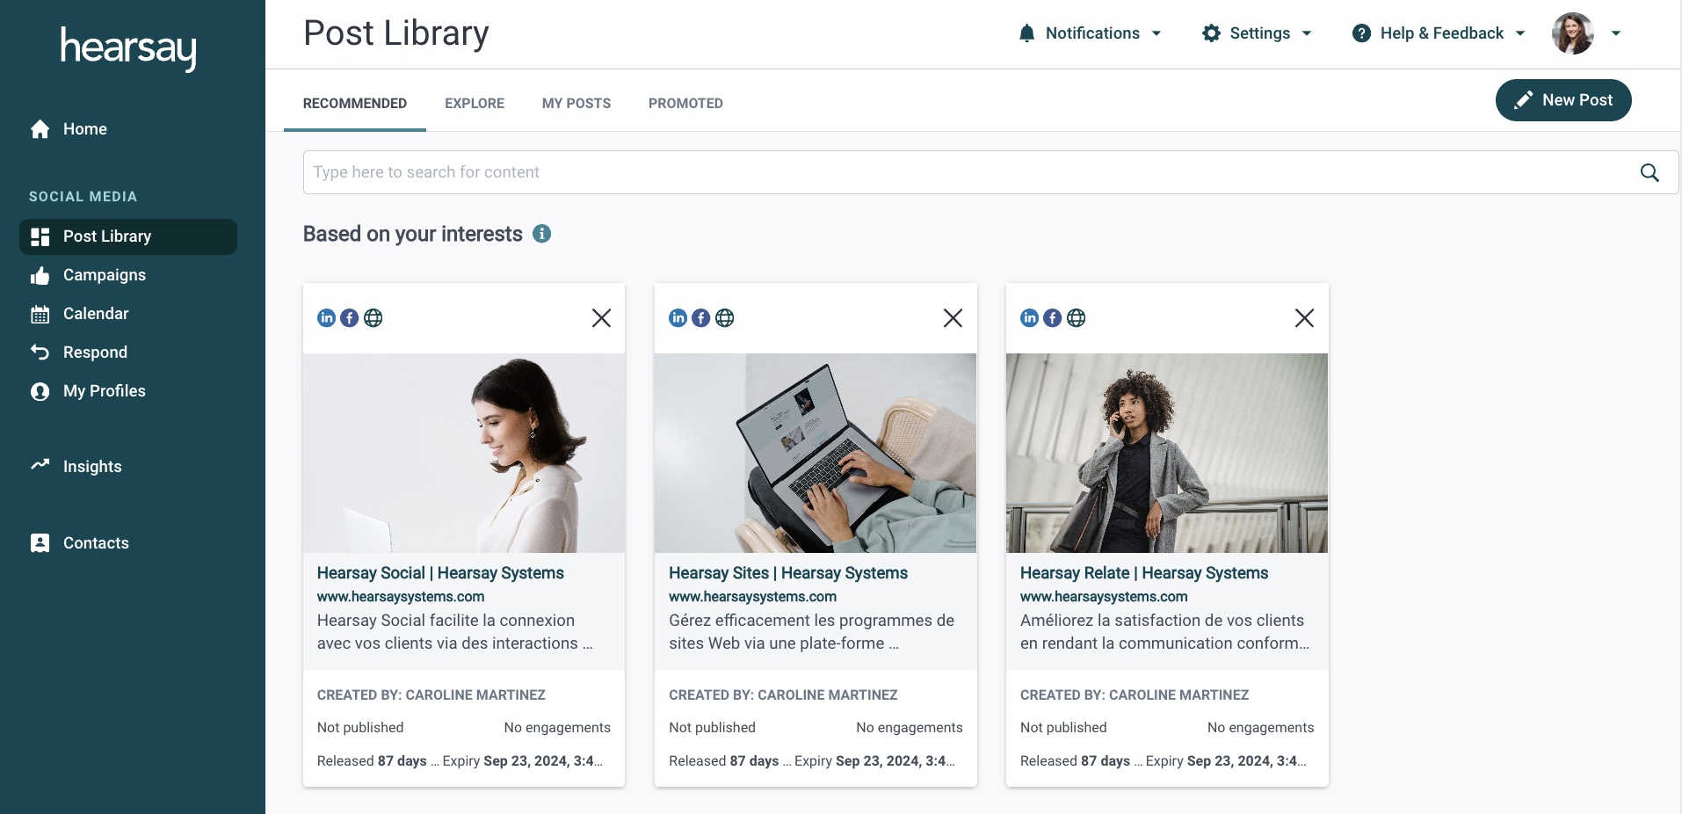Switch to the Recommended tab
Viewport: 1682px width, 814px height.
355,104
